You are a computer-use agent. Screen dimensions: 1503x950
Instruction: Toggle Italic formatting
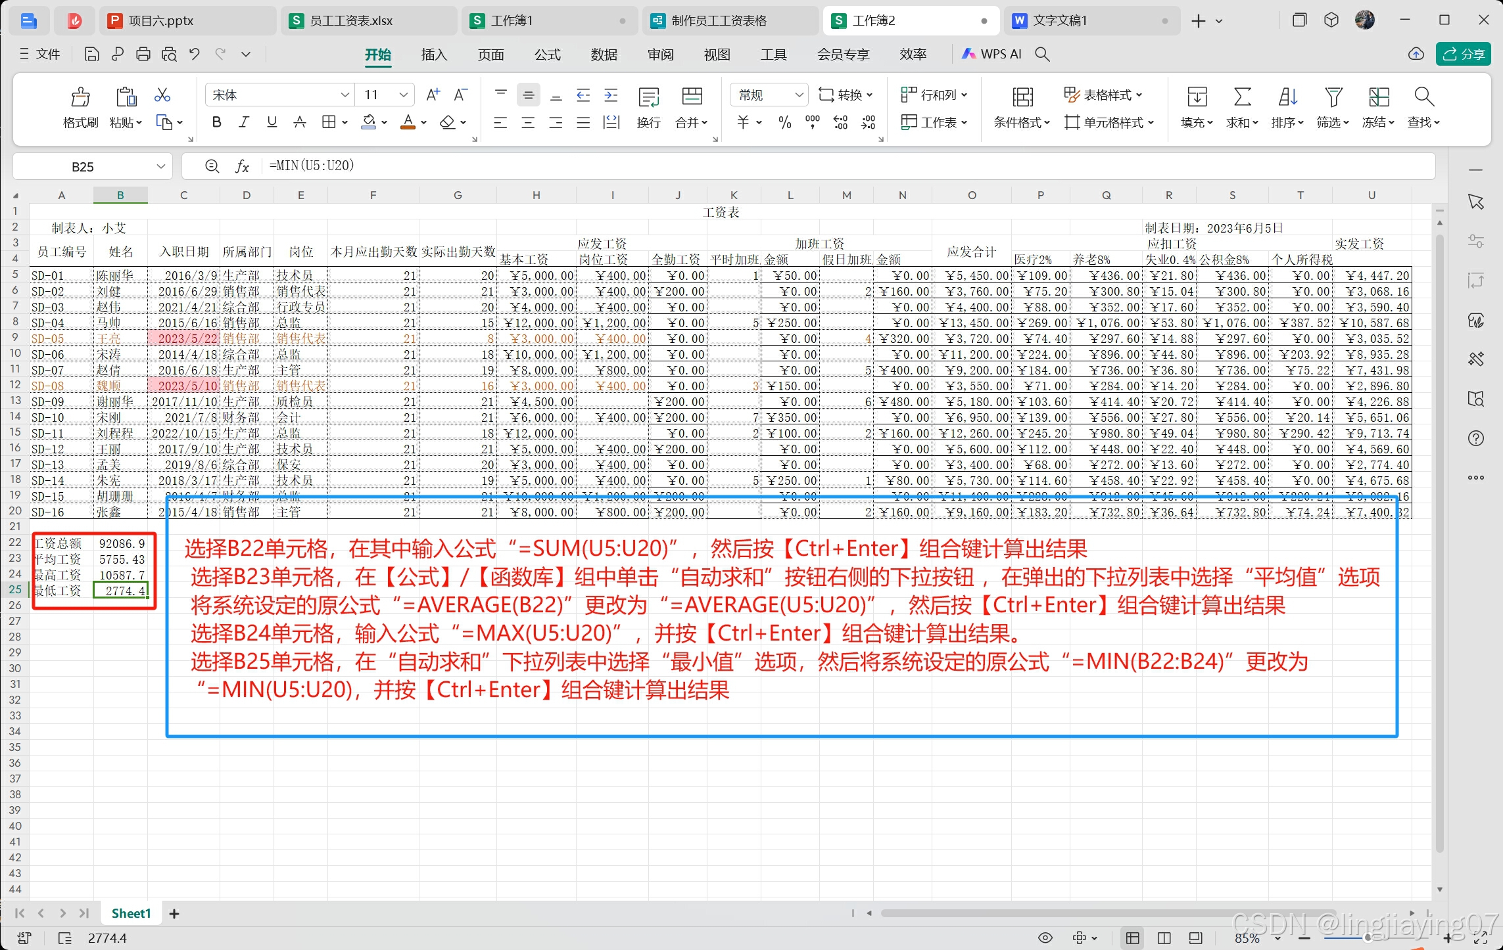pyautogui.click(x=244, y=122)
